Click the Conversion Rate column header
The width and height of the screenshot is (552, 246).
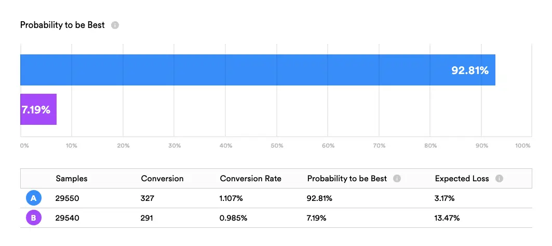coord(250,179)
